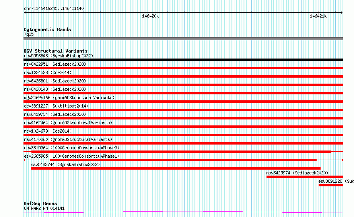This screenshot has height=217, width=354.
Task: Click the gray 7q35 cytogenetic band bar
Action: [x=183, y=39]
